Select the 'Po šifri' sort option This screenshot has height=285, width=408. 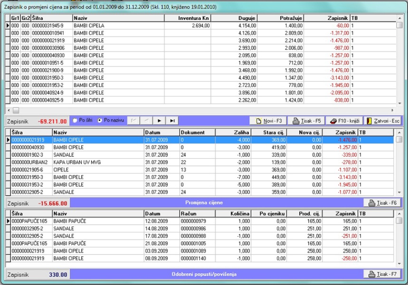83,120
